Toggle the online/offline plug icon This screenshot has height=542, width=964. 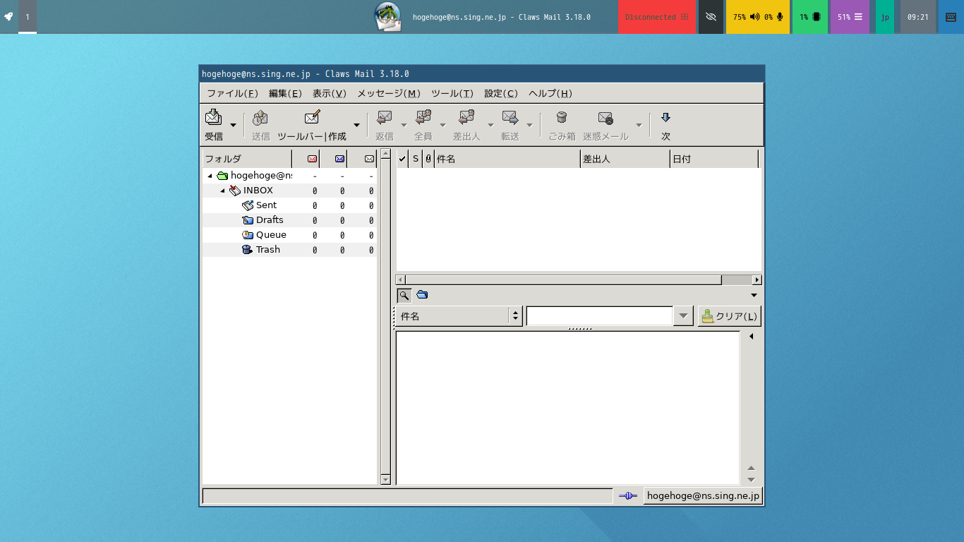[627, 496]
